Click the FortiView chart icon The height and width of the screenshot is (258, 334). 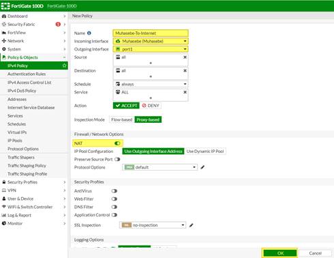pyautogui.click(x=4, y=33)
